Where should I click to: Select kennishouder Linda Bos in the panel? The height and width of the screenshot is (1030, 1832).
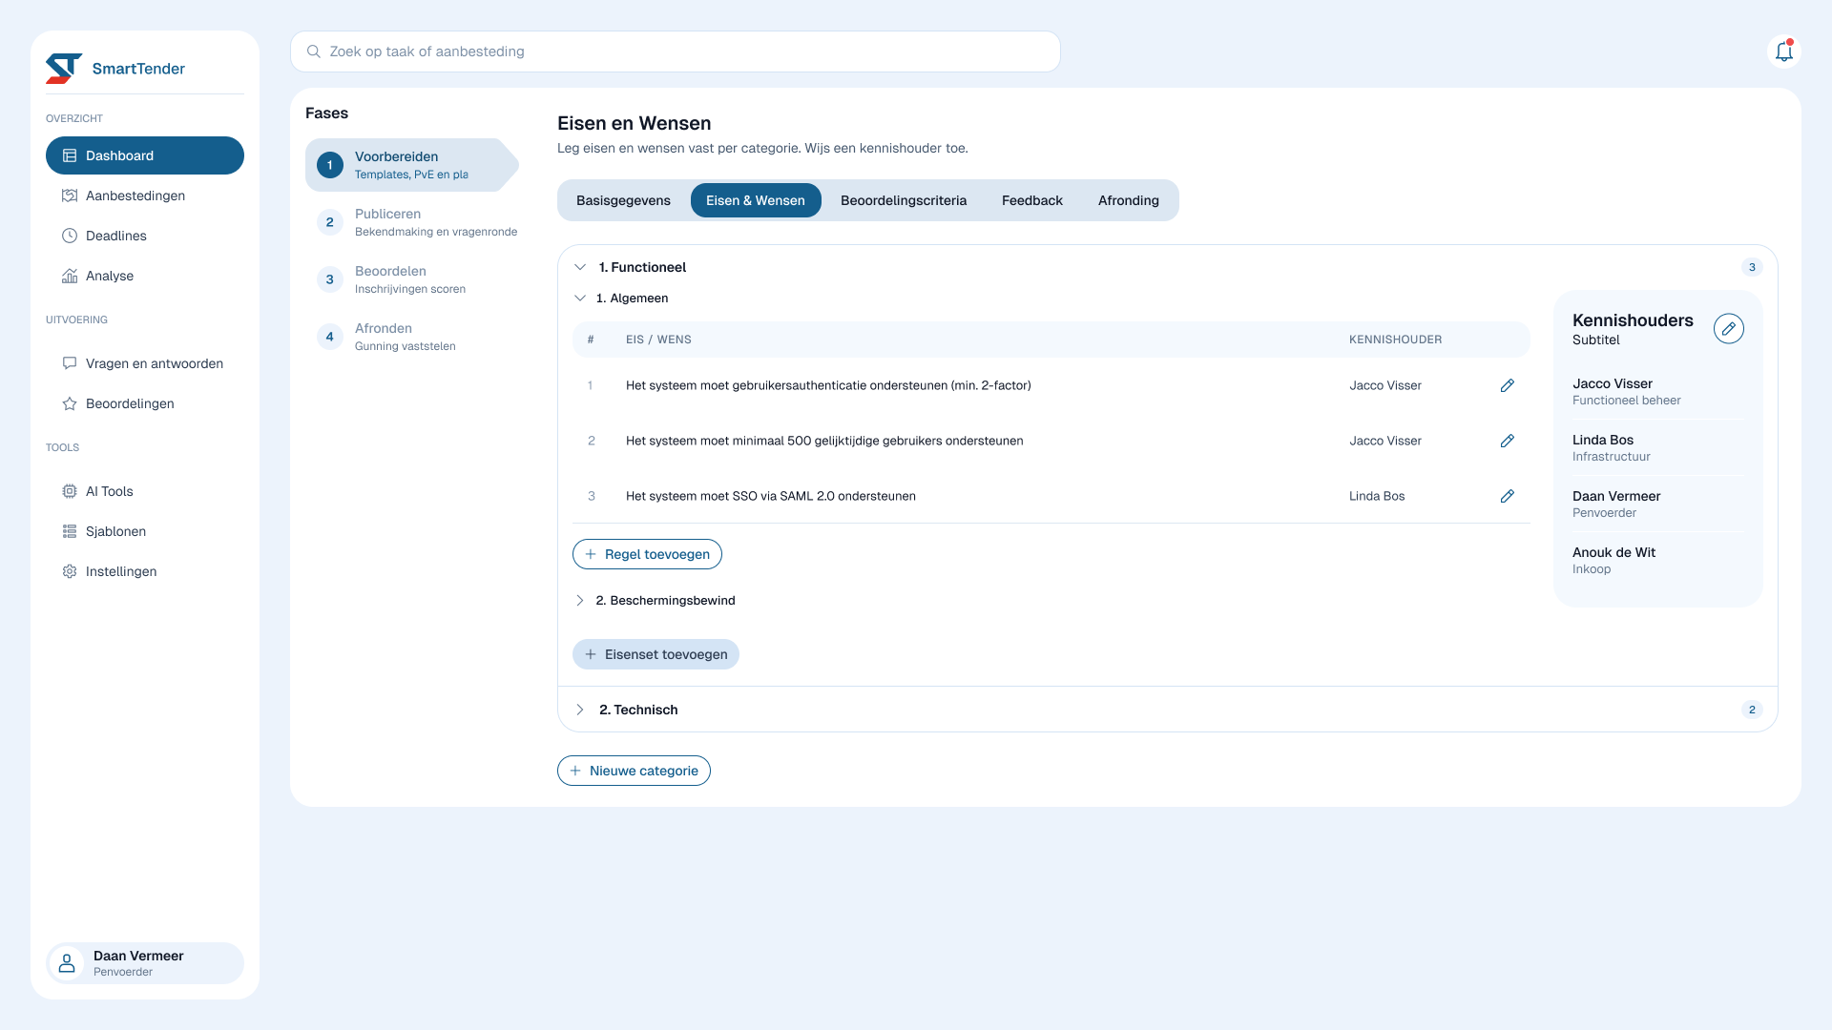pyautogui.click(x=1658, y=447)
